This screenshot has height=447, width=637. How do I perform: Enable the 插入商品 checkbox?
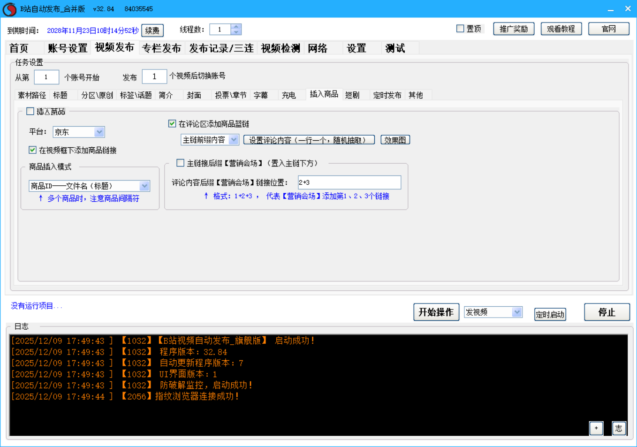point(30,112)
